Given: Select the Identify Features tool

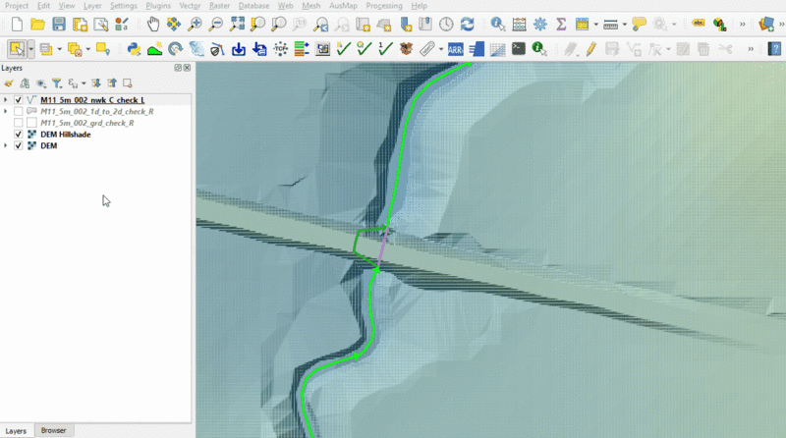Looking at the screenshot, I should pos(497,24).
